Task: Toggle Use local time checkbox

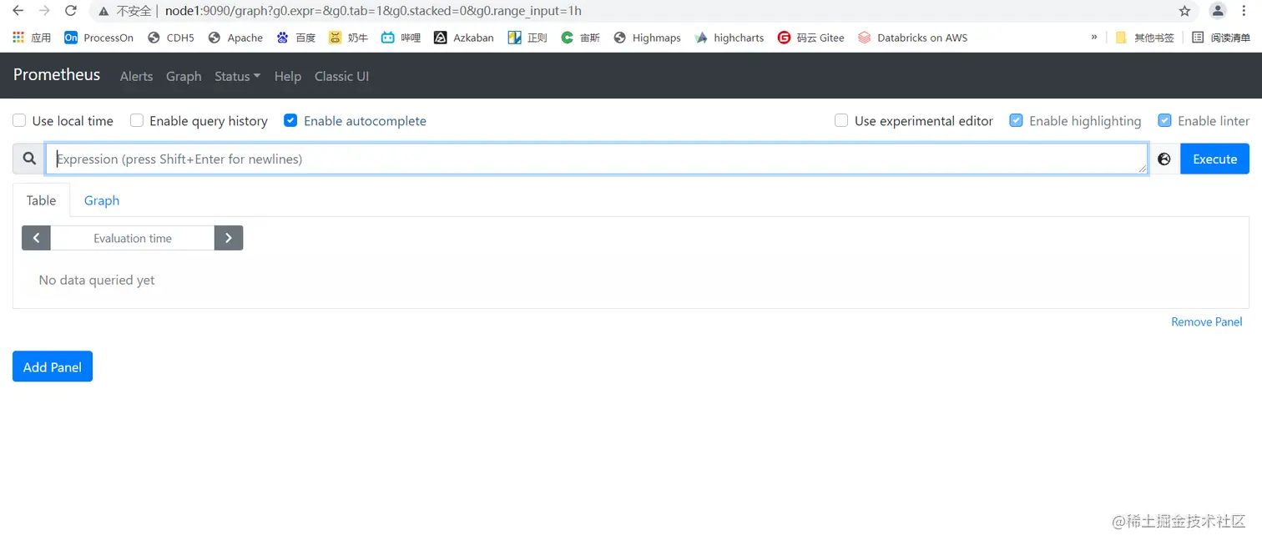Action: point(19,121)
